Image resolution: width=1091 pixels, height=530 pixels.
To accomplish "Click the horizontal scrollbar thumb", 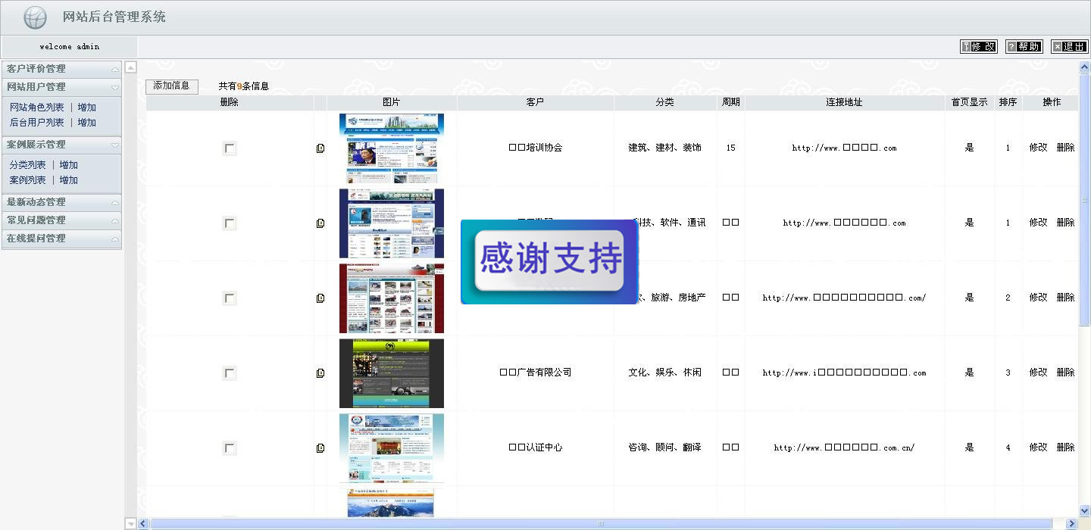I will [x=601, y=523].
